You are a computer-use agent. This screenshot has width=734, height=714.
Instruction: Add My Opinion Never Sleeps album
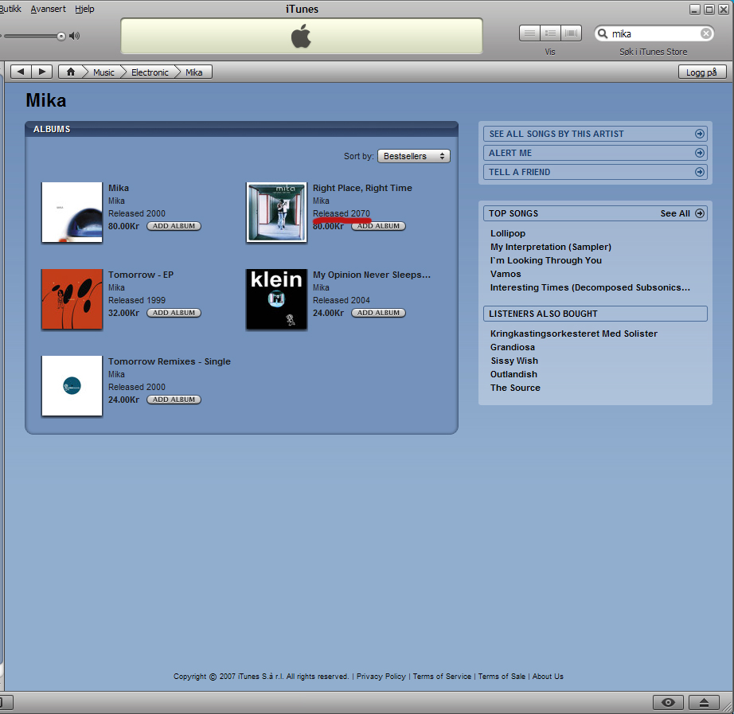pos(378,313)
